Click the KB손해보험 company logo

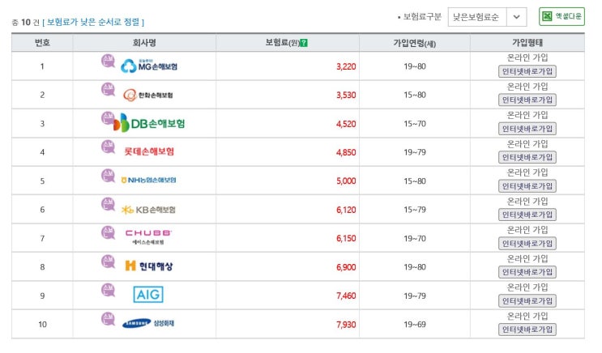[x=148, y=210]
